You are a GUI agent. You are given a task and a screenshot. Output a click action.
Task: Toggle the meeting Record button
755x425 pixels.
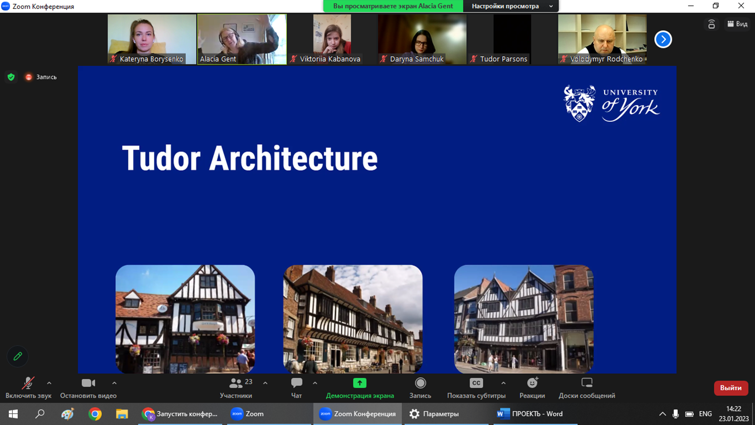[420, 383]
